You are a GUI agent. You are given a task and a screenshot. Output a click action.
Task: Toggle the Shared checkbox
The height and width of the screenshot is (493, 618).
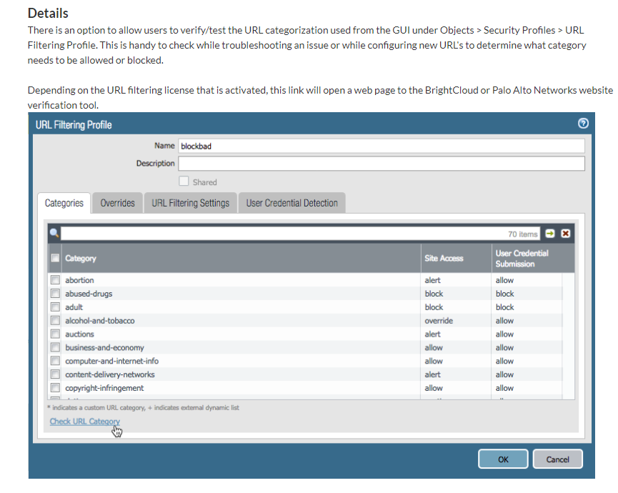(184, 181)
